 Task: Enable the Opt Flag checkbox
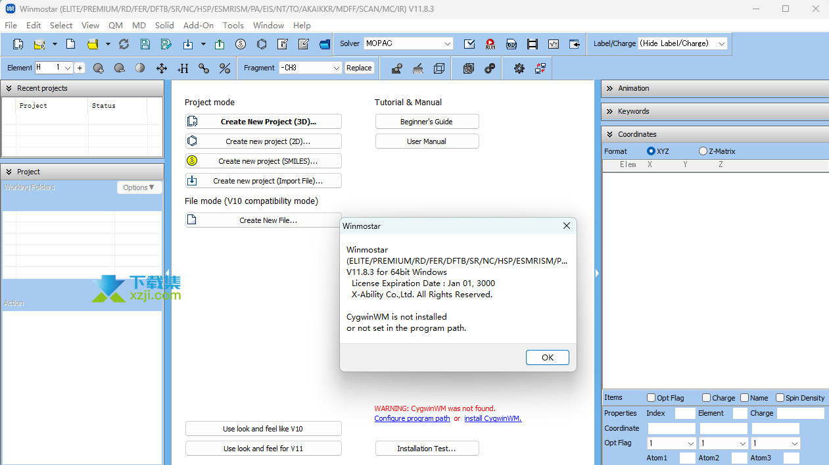point(651,398)
